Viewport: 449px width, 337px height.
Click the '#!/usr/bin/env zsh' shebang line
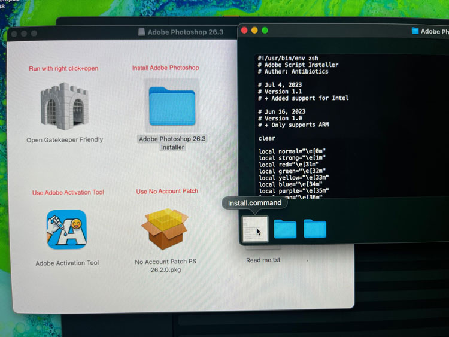click(288, 59)
